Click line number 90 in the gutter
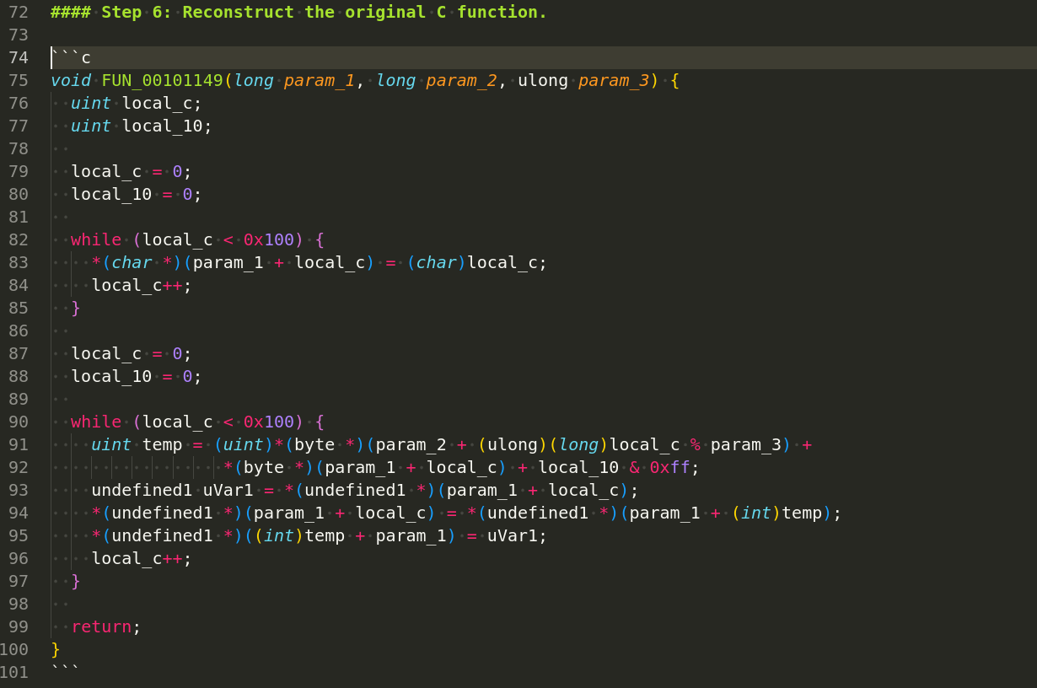Screen dimensions: 1037x688 pyautogui.click(x=19, y=422)
